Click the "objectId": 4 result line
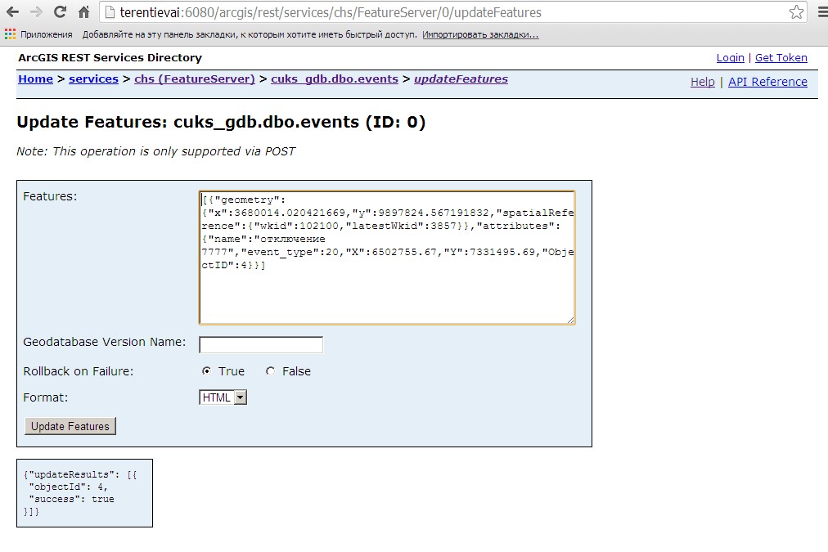Image resolution: width=828 pixels, height=552 pixels. coord(68,487)
